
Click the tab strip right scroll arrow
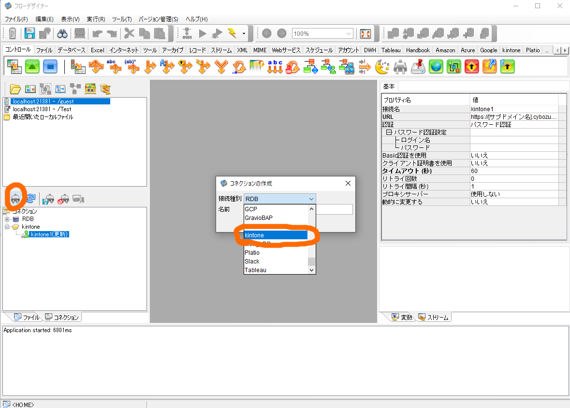[x=565, y=51]
